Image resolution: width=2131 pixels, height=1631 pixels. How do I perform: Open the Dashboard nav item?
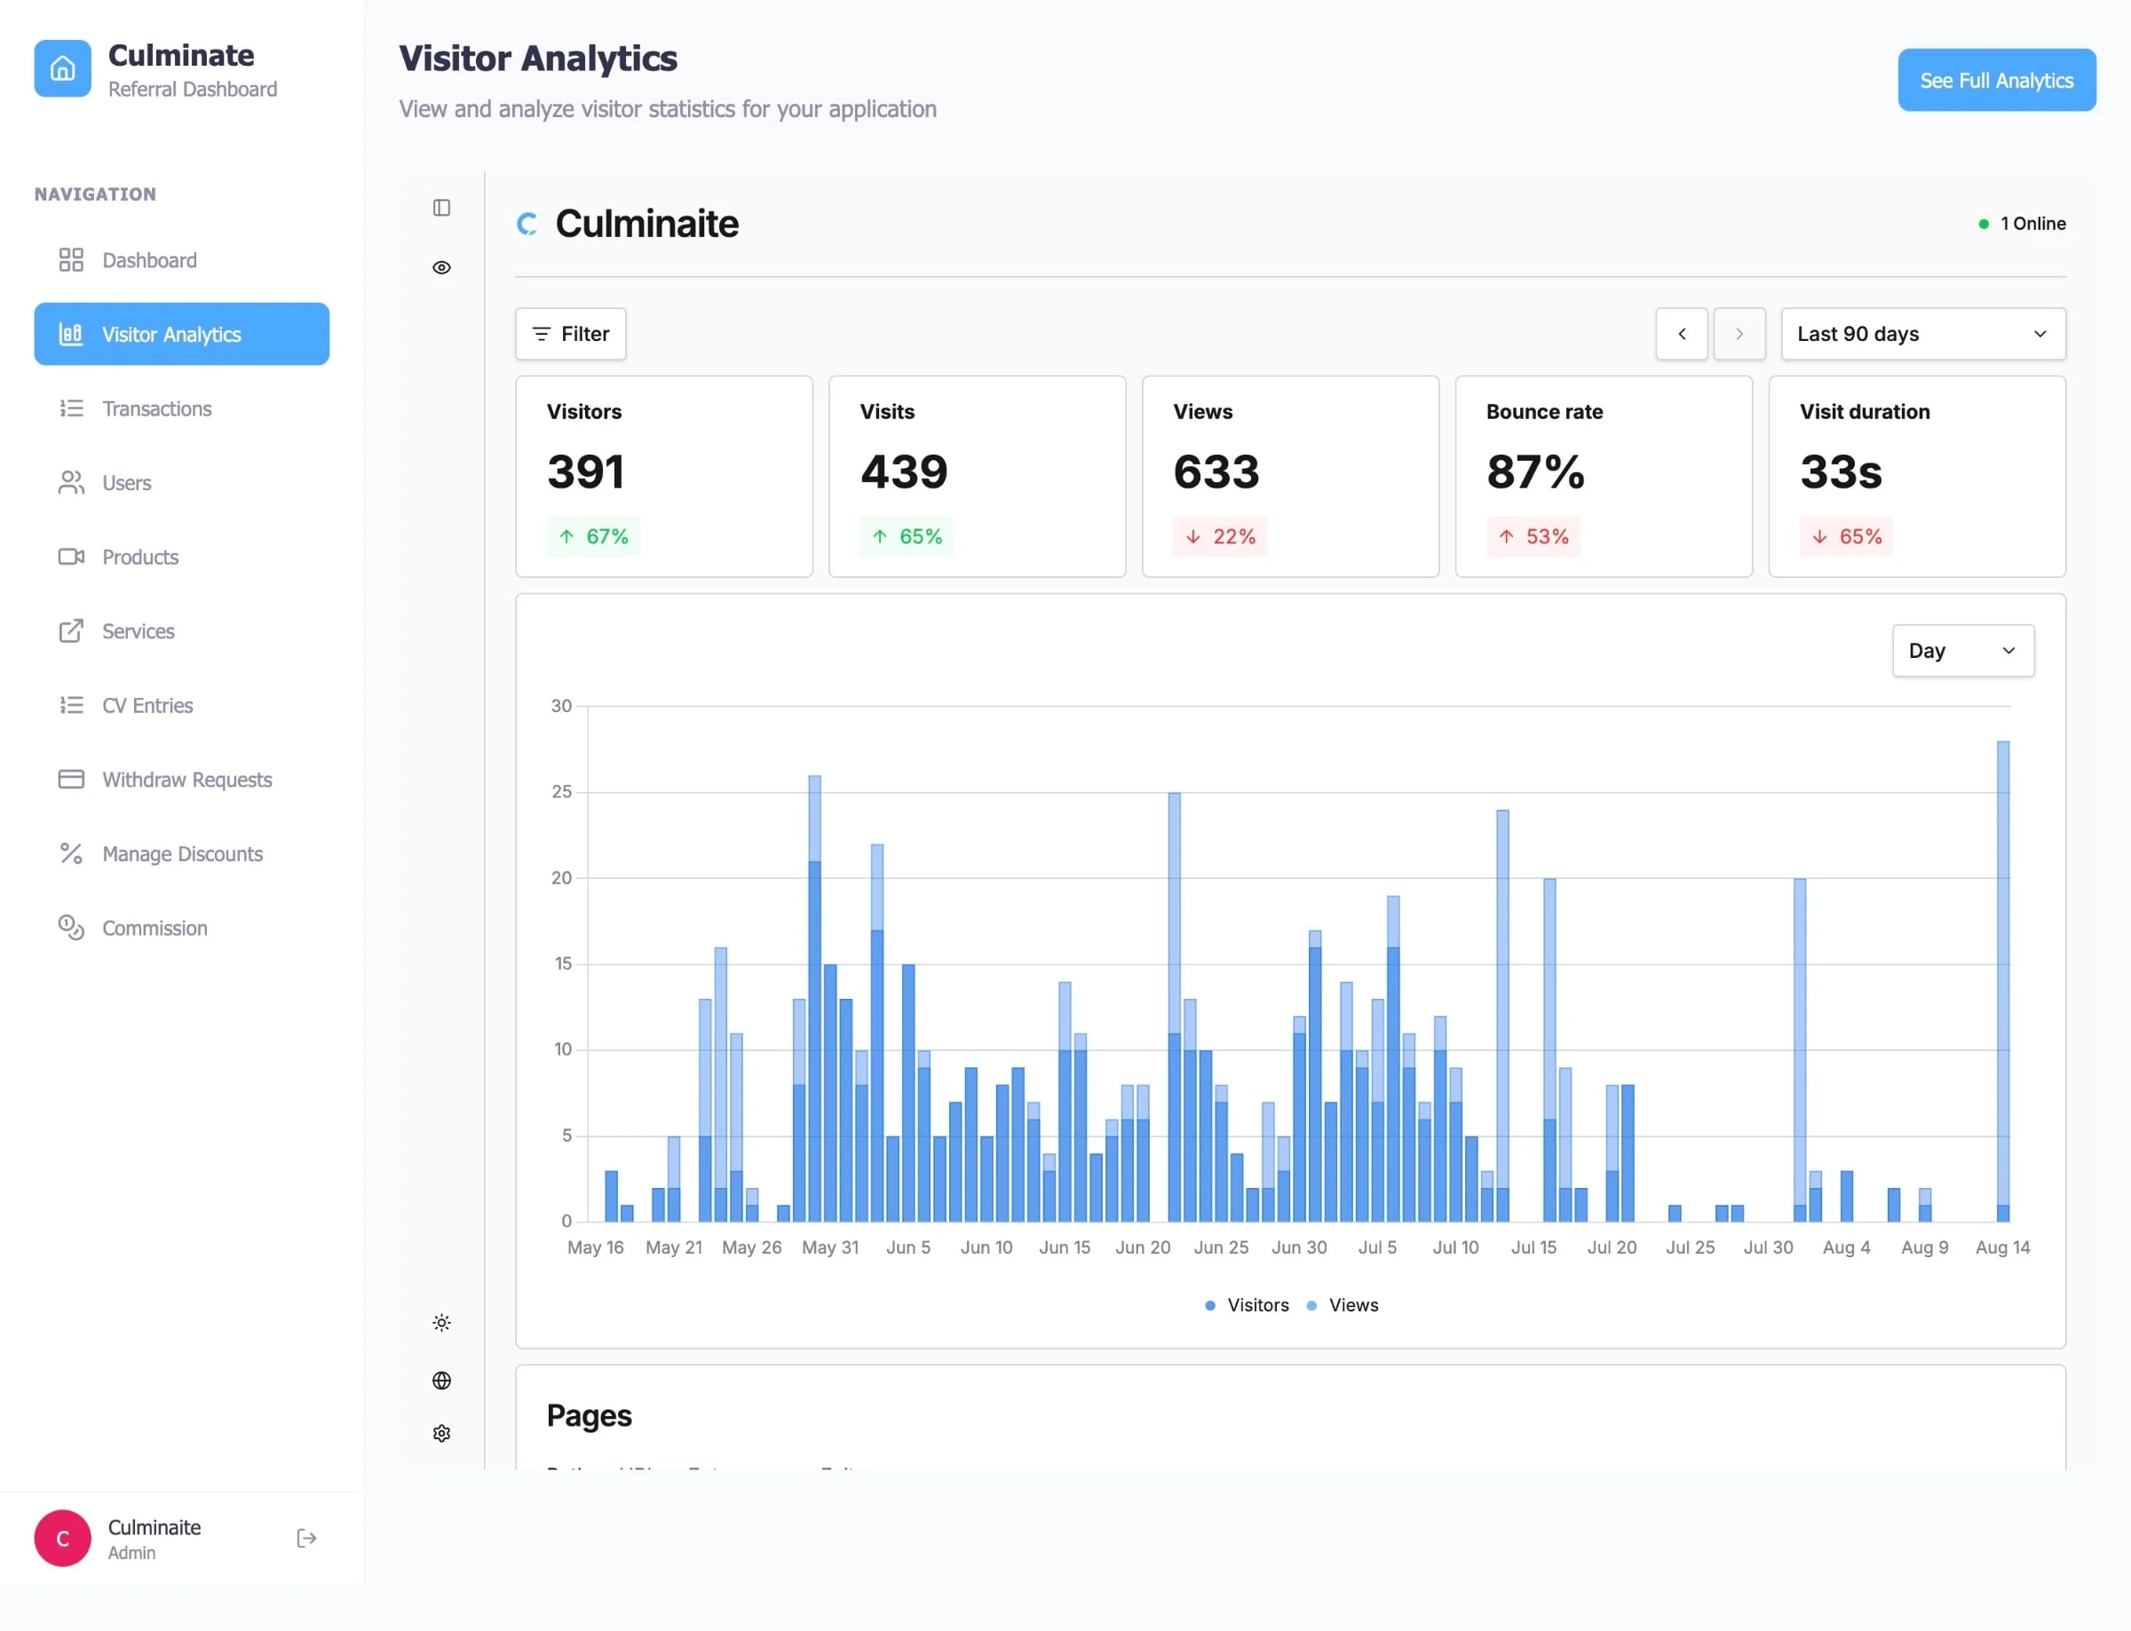tap(181, 260)
